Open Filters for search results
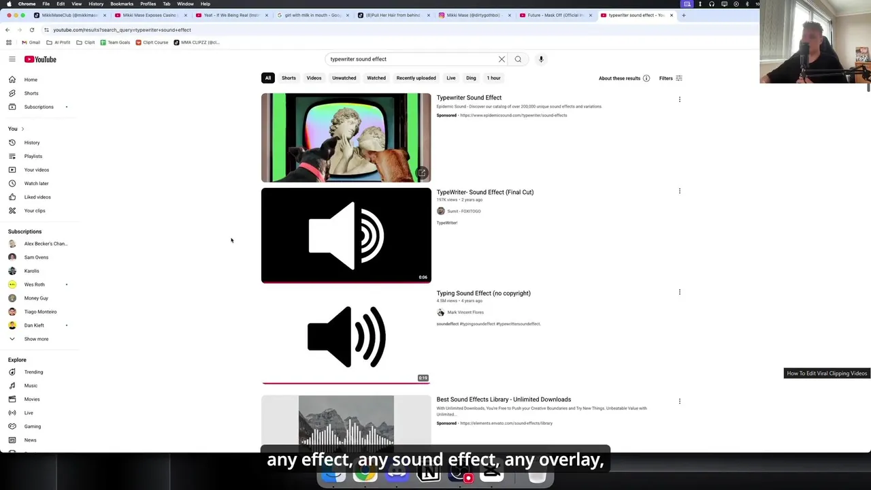The height and width of the screenshot is (490, 871). pyautogui.click(x=670, y=78)
